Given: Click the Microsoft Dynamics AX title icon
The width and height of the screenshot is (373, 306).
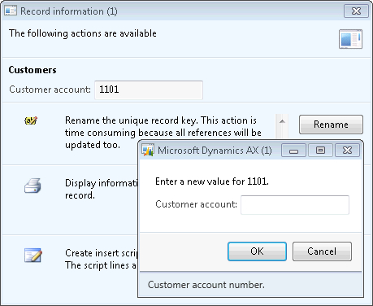Looking at the screenshot, I should coord(148,150).
